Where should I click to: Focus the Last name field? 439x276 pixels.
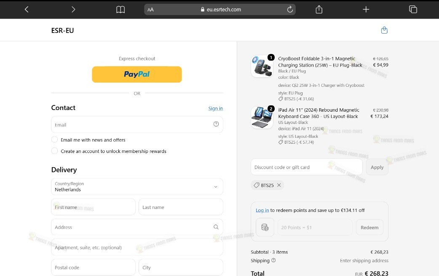181,207
